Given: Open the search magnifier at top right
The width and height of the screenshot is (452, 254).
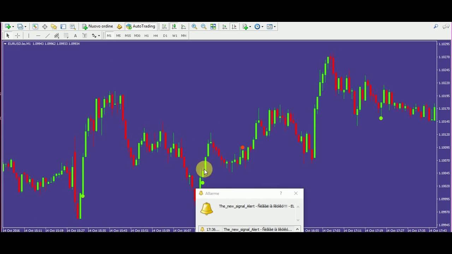Looking at the screenshot, I should 436,26.
